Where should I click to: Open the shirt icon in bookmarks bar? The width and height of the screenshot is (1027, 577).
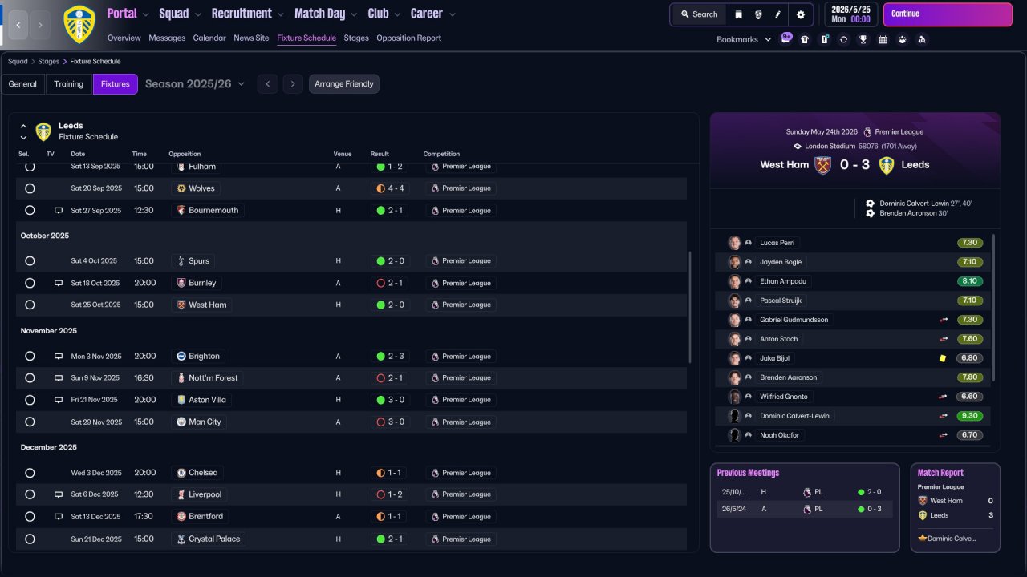[x=805, y=39]
